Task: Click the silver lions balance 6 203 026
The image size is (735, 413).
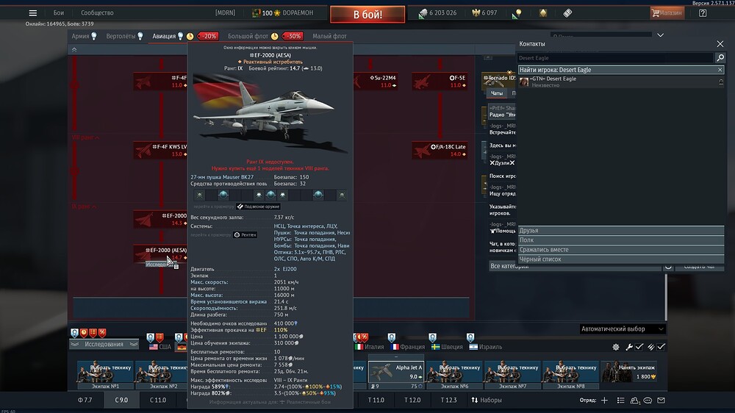Action: pos(437,13)
